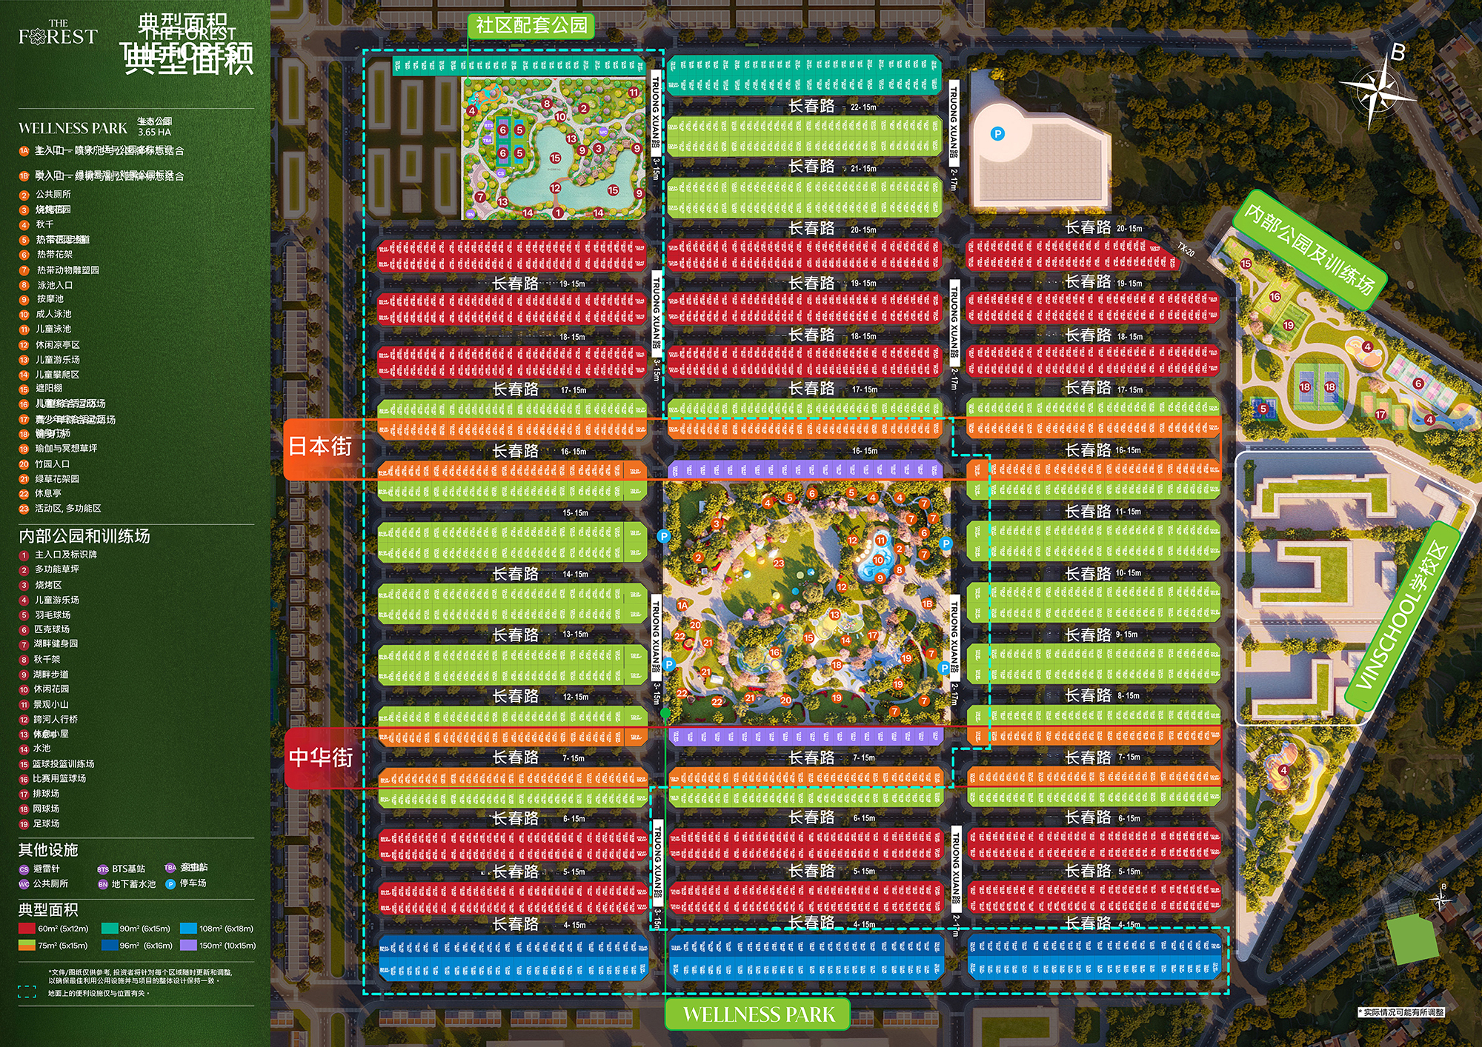The height and width of the screenshot is (1047, 1482).
Task: Click The Forest logo in top-left corner
Action: [x=58, y=33]
